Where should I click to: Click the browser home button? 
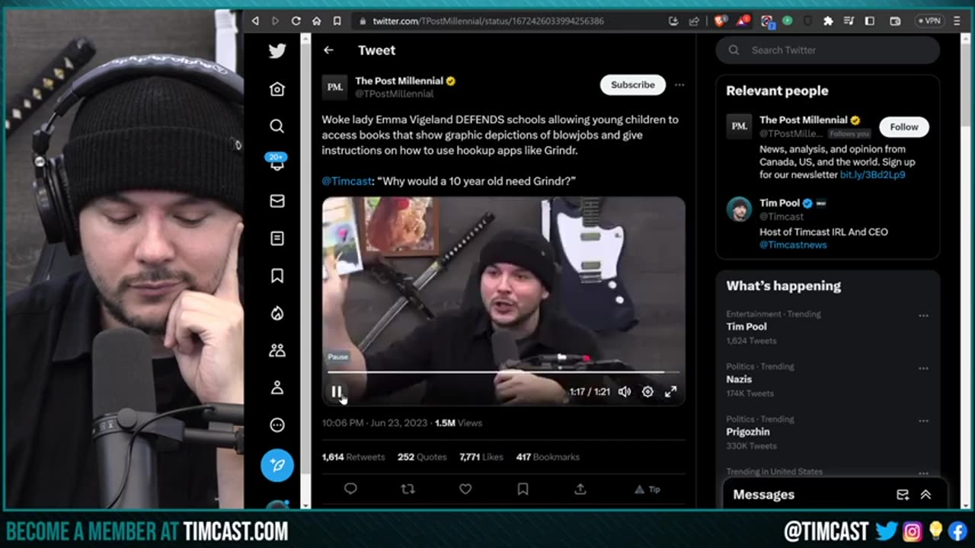point(317,21)
